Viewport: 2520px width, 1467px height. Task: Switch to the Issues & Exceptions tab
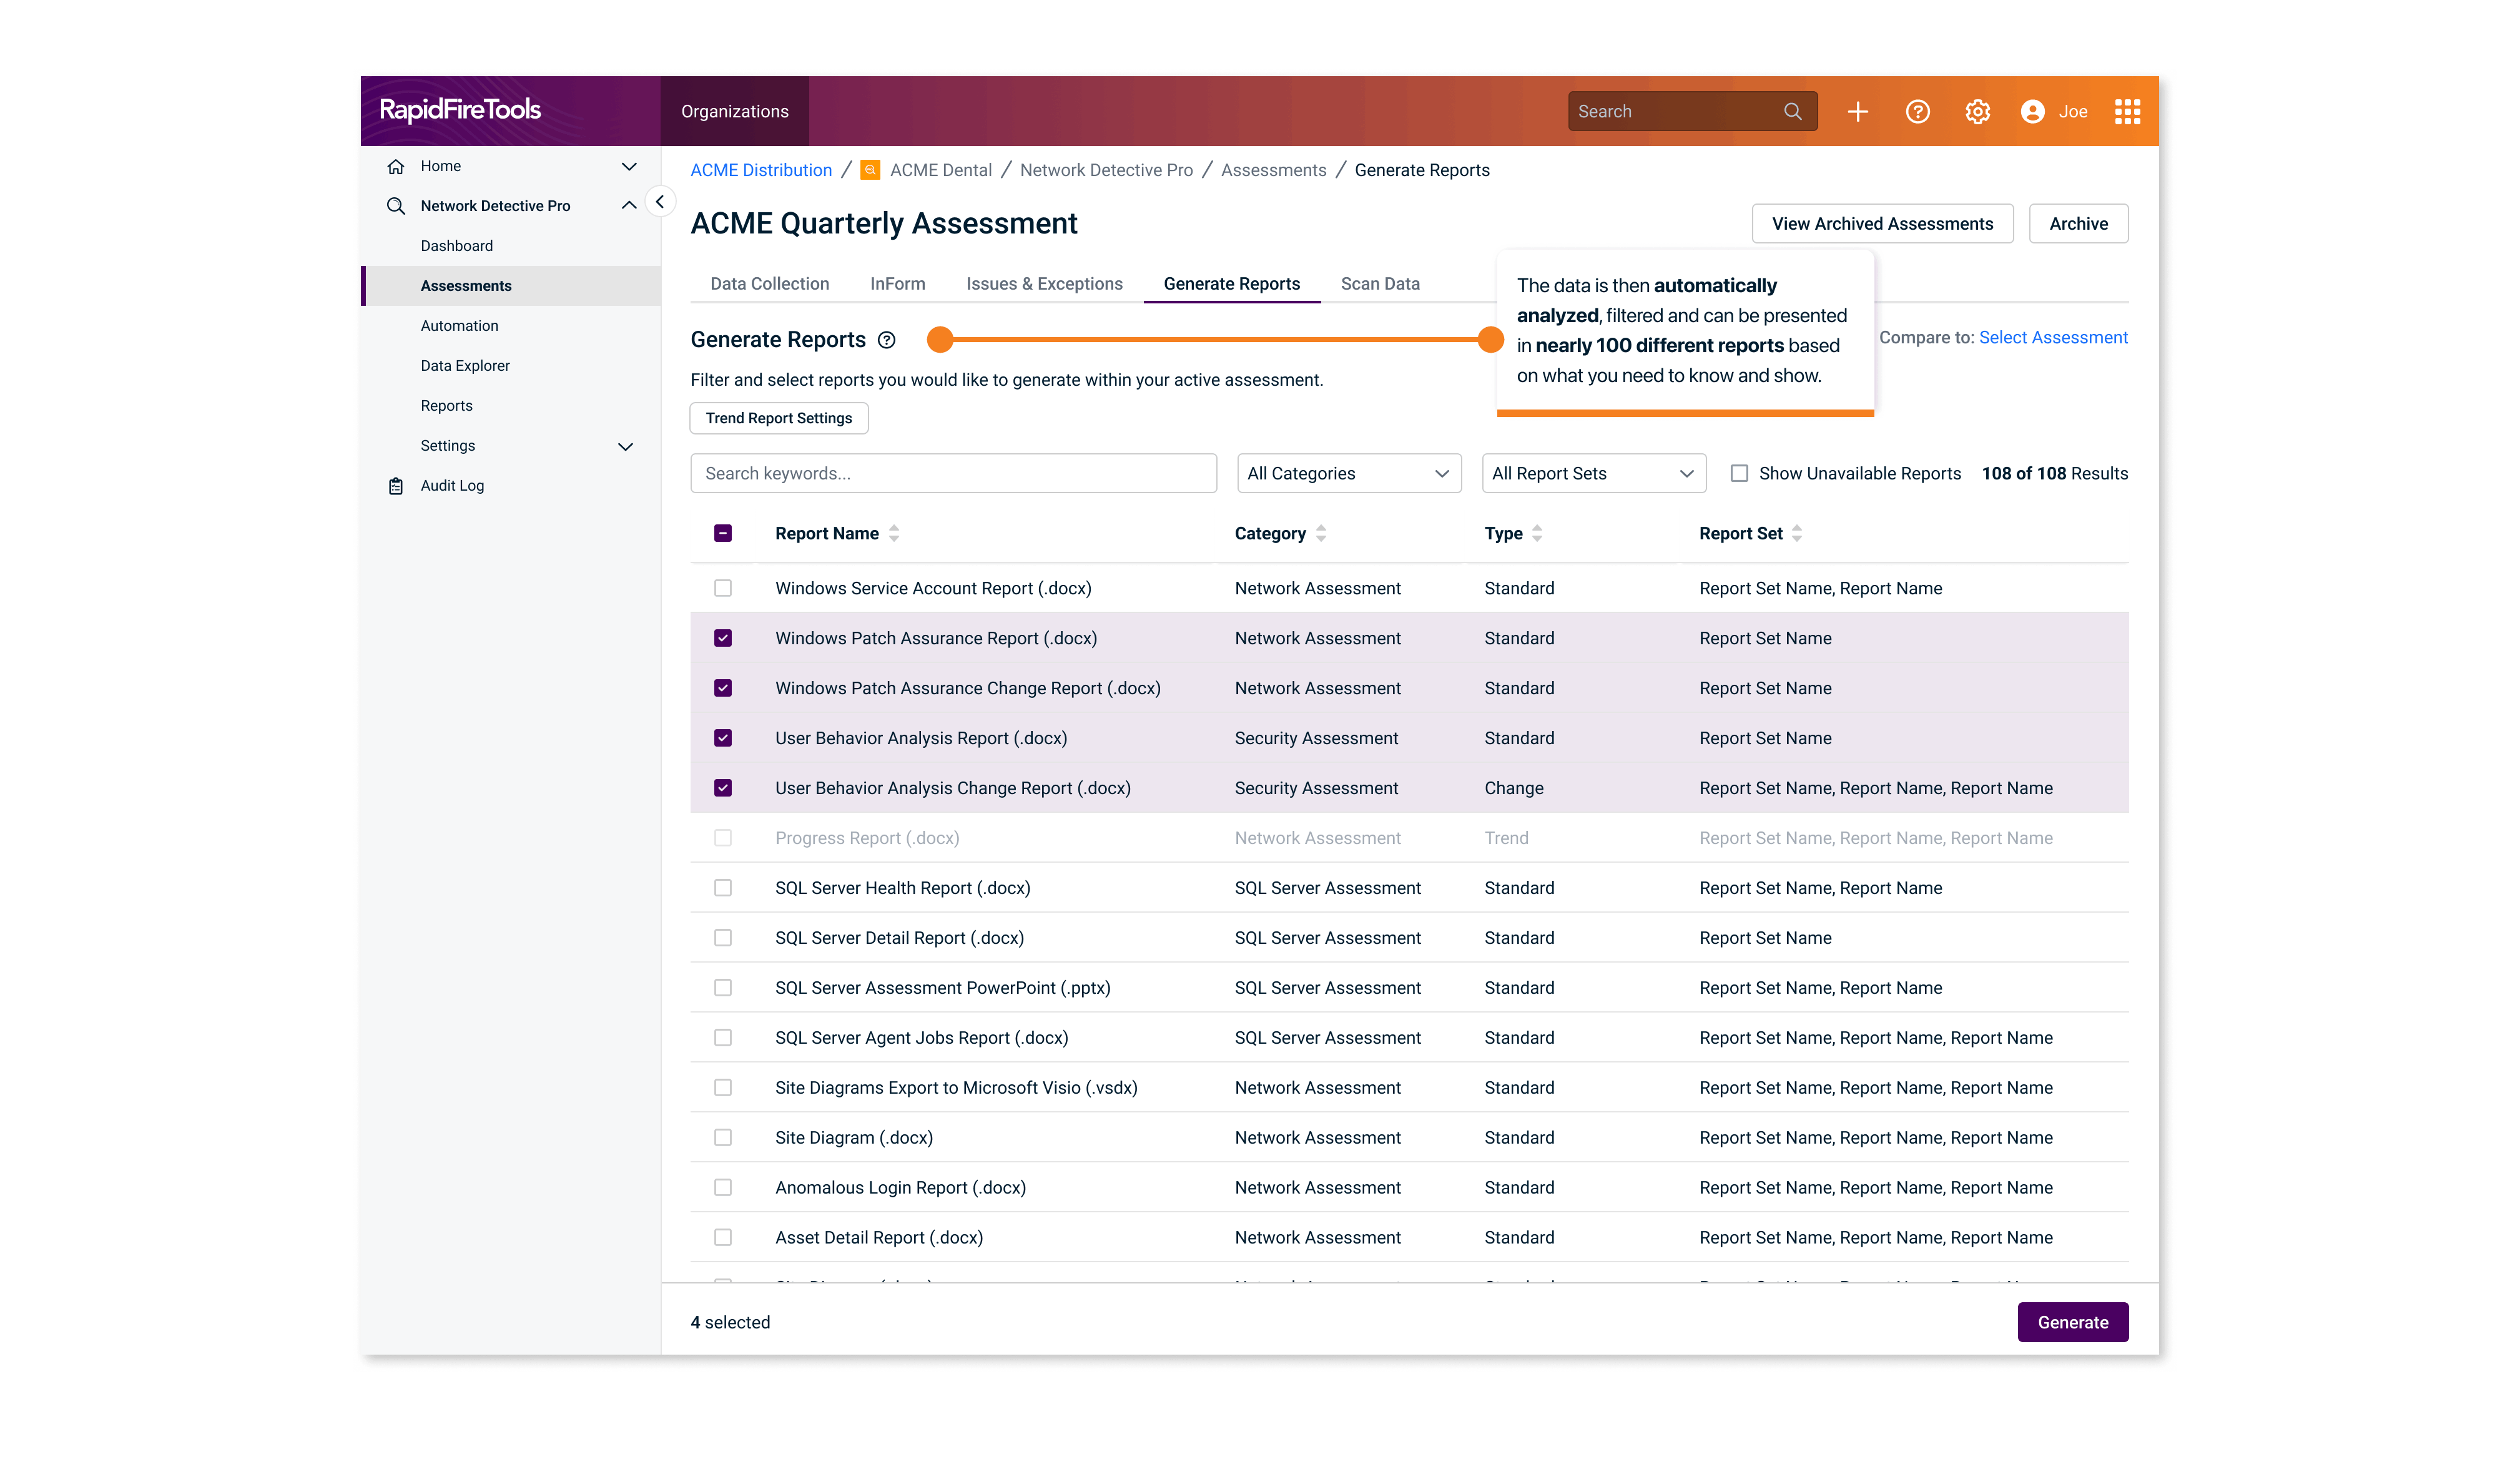[x=1044, y=284]
